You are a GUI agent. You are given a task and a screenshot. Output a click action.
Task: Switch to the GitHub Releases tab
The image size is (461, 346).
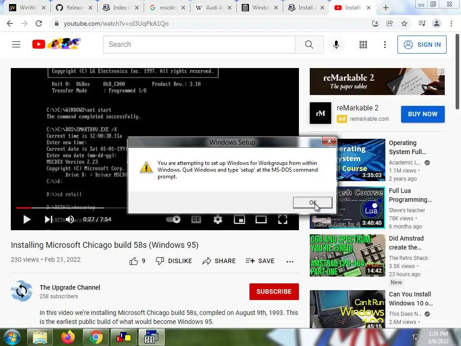[x=74, y=8]
